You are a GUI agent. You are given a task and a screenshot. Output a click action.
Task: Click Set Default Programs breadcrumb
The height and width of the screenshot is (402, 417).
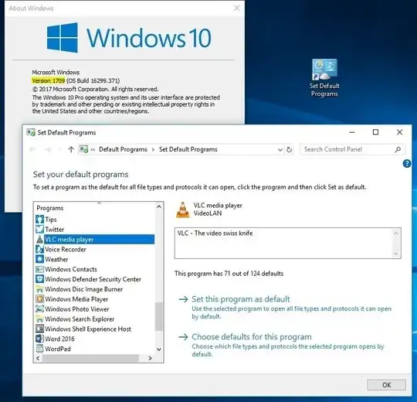click(188, 149)
